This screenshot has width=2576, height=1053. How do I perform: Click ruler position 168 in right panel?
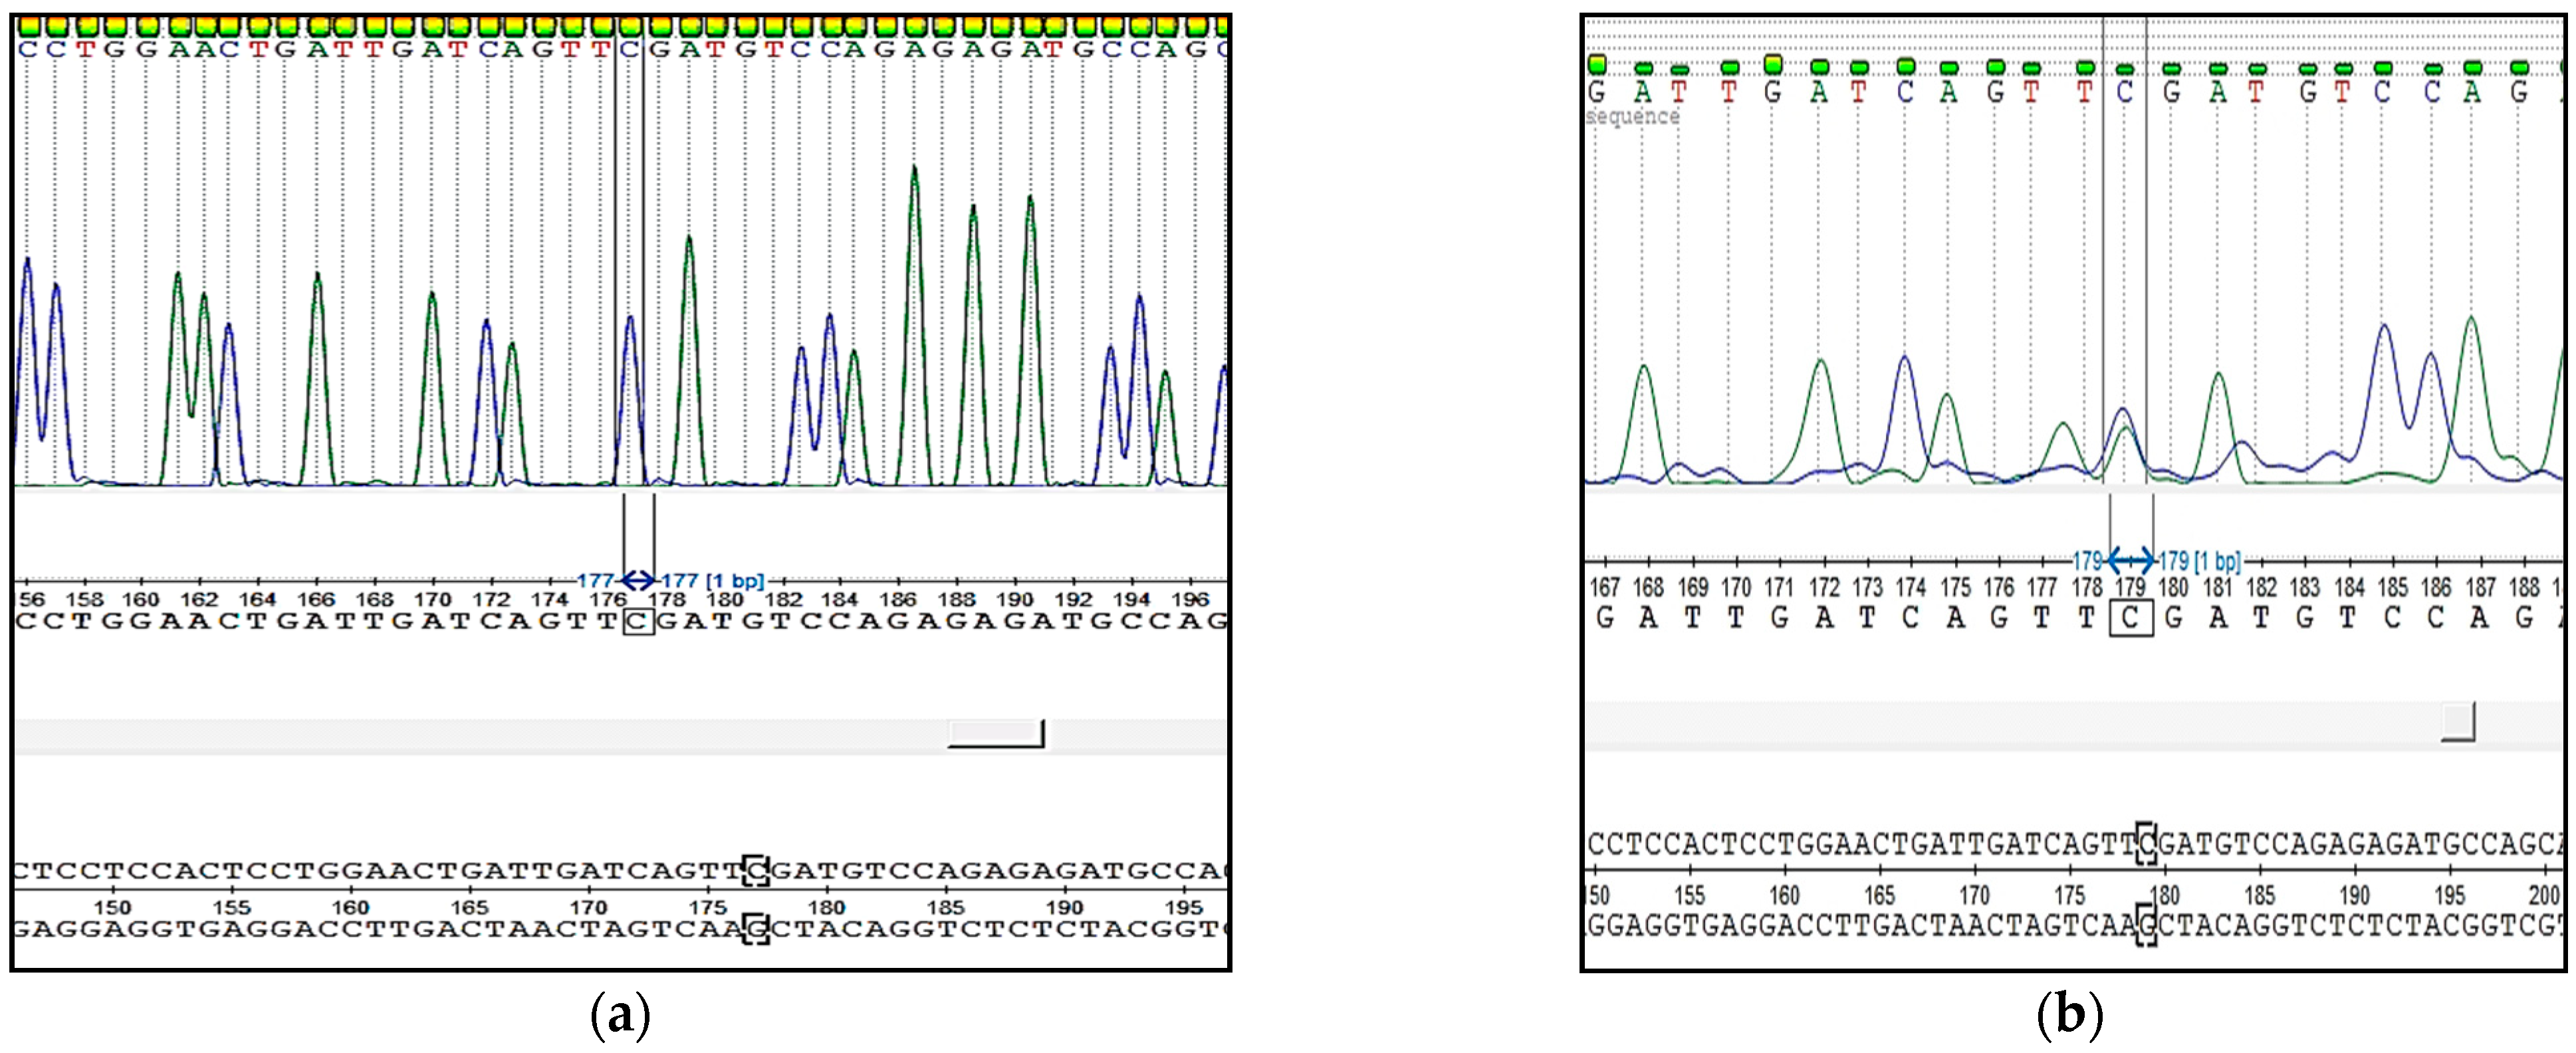coord(1648,587)
